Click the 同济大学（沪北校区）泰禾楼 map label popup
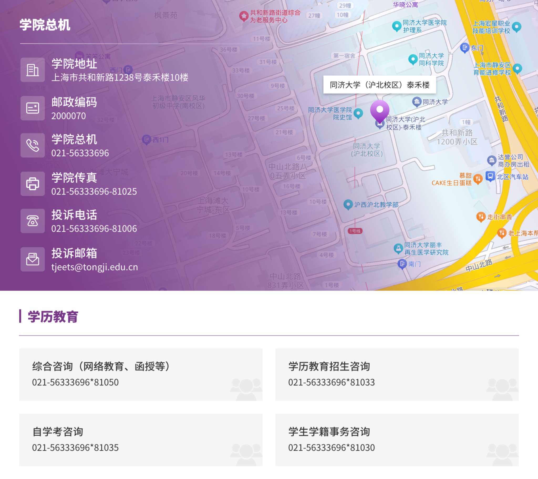Viewport: 538px width, 479px height. click(380, 85)
